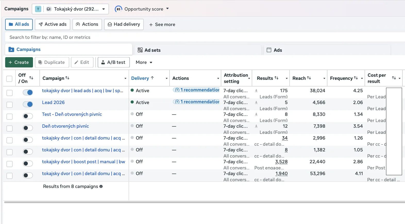Screen dimensions: 405x224
Task: Select the All ads filter
Action: coord(19,24)
